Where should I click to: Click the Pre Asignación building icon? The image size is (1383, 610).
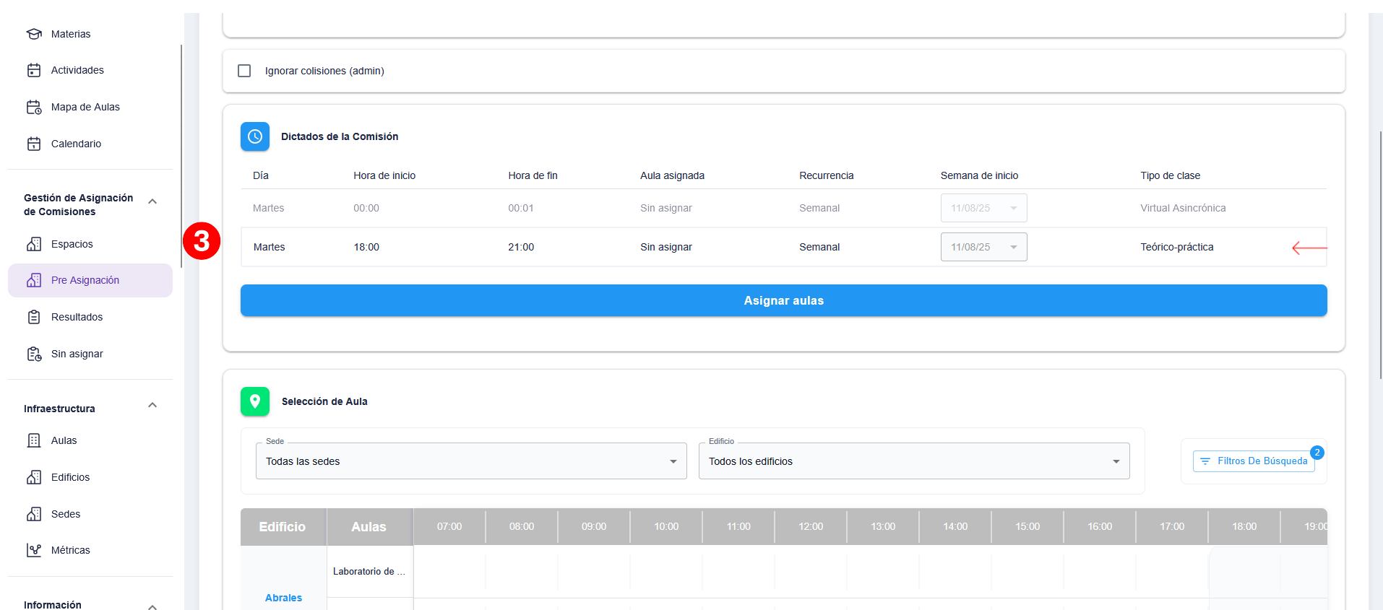point(34,280)
